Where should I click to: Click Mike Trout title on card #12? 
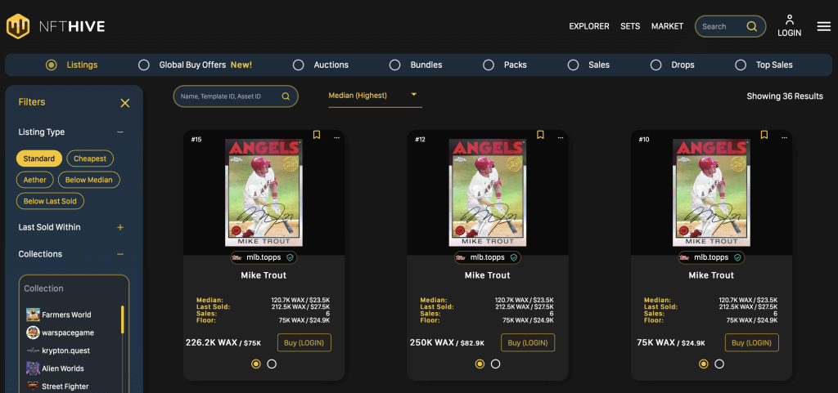tap(488, 275)
